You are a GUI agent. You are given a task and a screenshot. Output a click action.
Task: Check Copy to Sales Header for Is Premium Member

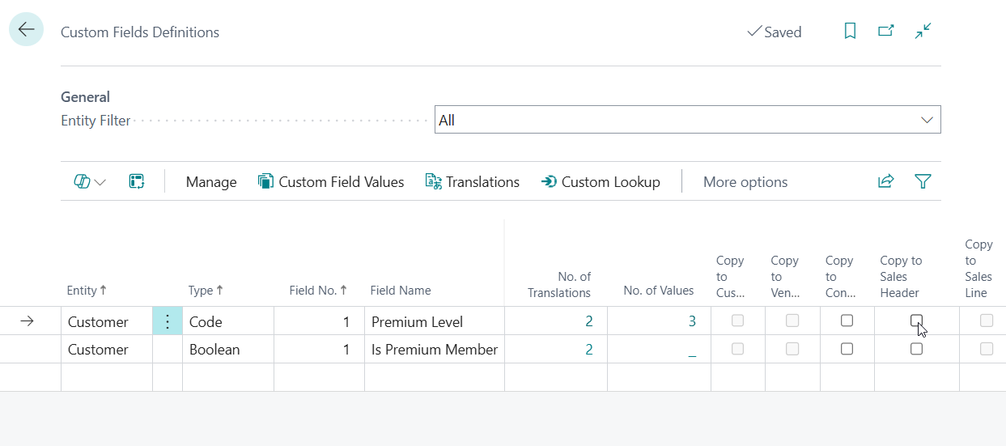click(x=916, y=349)
